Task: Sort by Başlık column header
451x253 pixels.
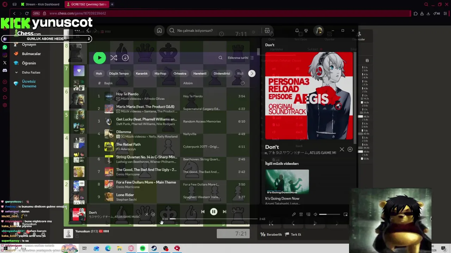Action: (x=108, y=83)
